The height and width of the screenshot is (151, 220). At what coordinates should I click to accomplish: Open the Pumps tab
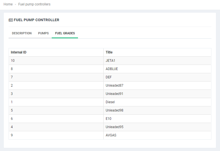tap(43, 33)
